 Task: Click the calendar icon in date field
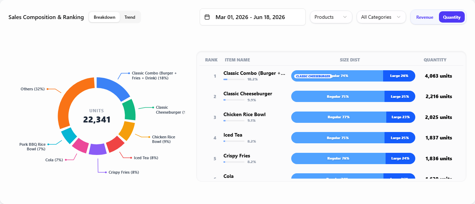207,17
